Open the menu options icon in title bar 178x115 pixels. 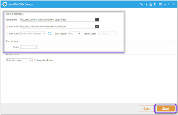tap(160, 4)
